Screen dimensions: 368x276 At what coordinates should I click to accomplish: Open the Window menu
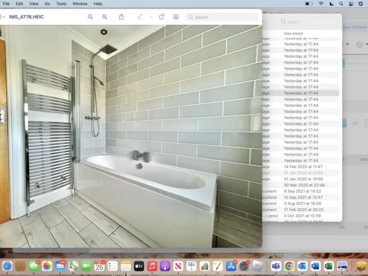[80, 4]
